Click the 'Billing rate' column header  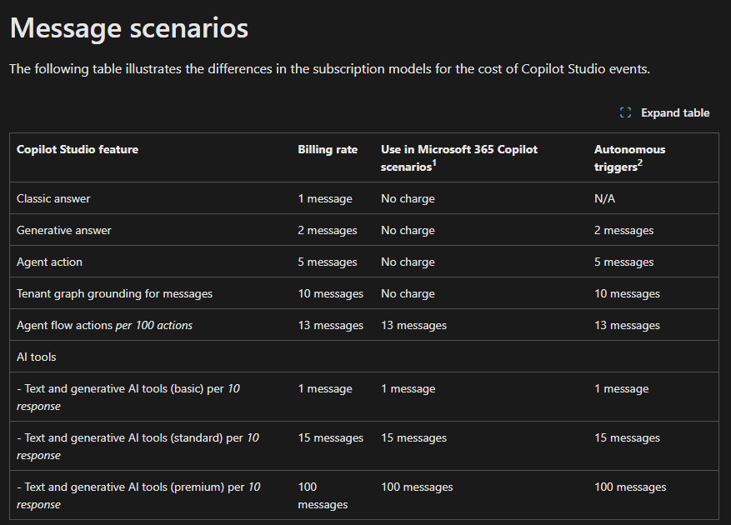pyautogui.click(x=328, y=150)
